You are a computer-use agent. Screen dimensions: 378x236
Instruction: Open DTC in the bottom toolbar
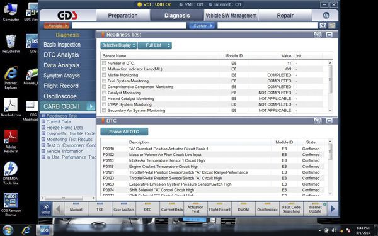tap(147, 209)
